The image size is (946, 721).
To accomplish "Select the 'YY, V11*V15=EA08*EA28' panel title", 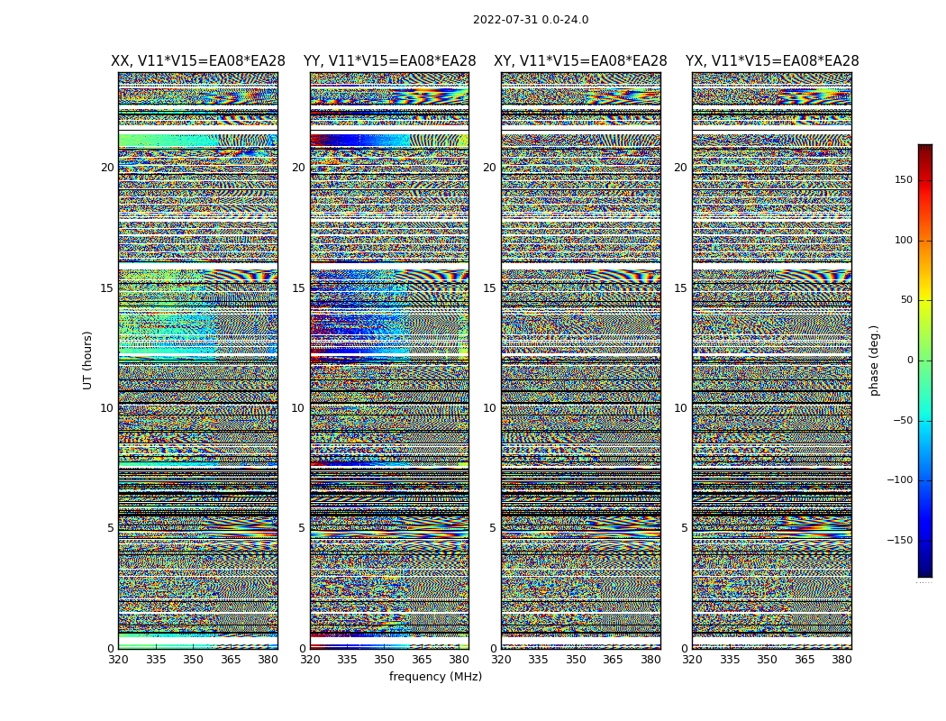I will tap(390, 61).
